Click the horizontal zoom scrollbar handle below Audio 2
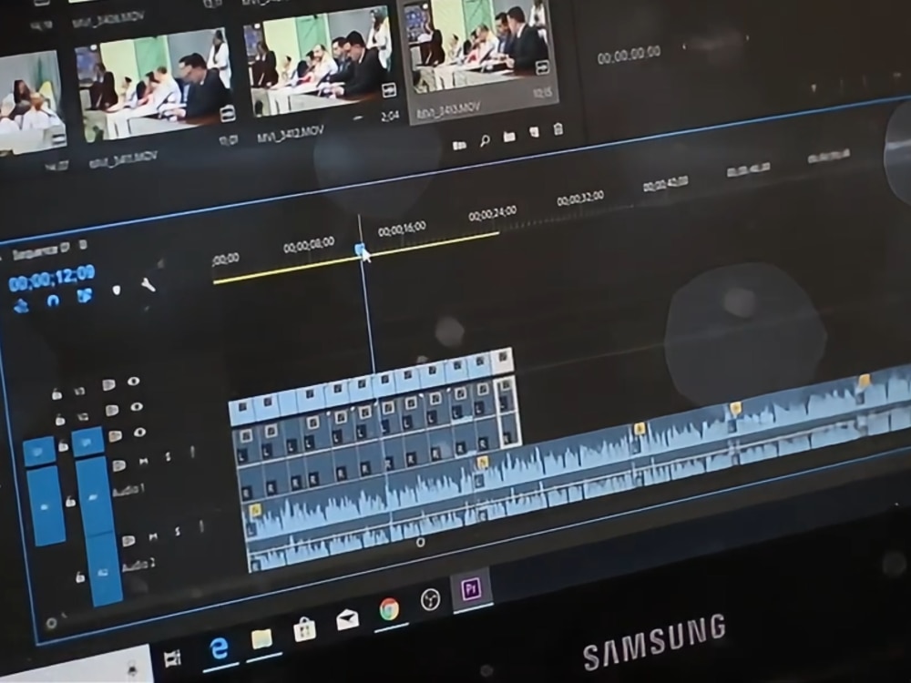The height and width of the screenshot is (683, 911). 420,543
